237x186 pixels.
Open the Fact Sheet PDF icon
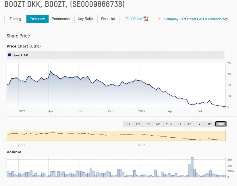(146, 19)
